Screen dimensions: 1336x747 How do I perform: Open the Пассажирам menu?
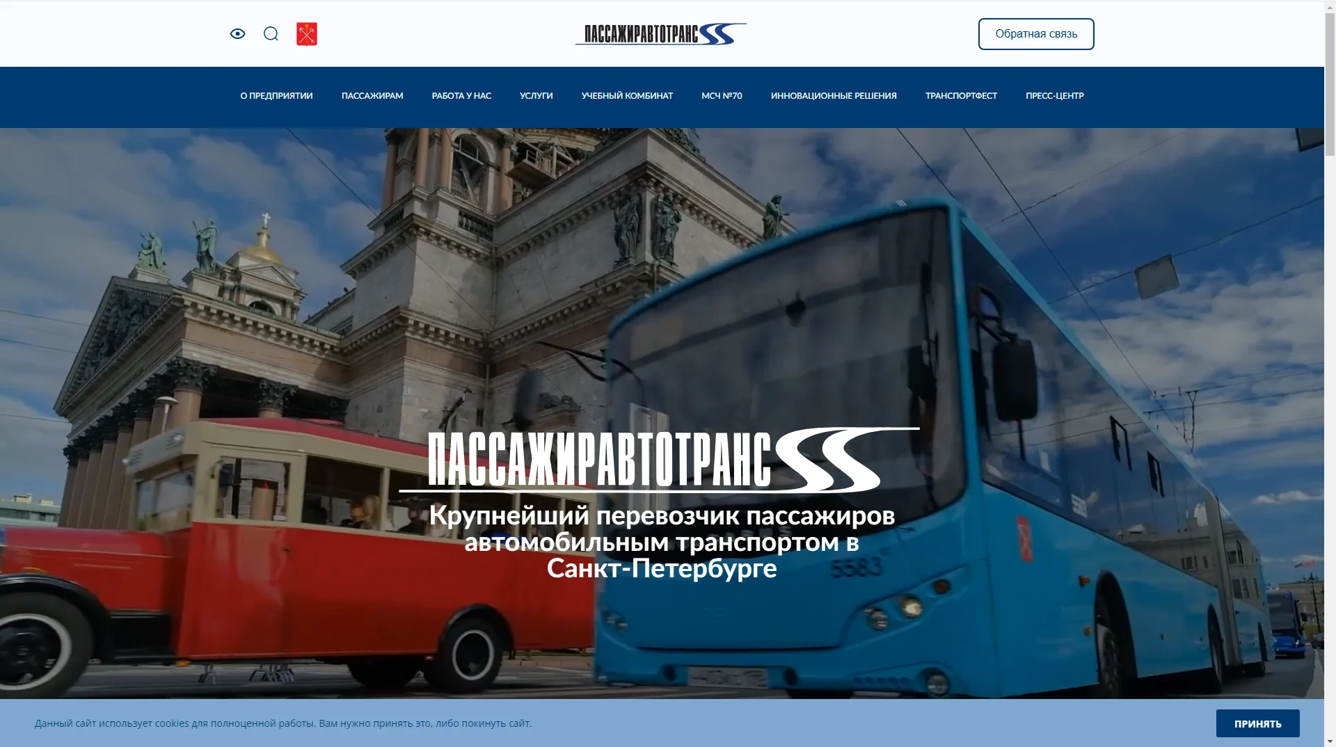(x=372, y=96)
